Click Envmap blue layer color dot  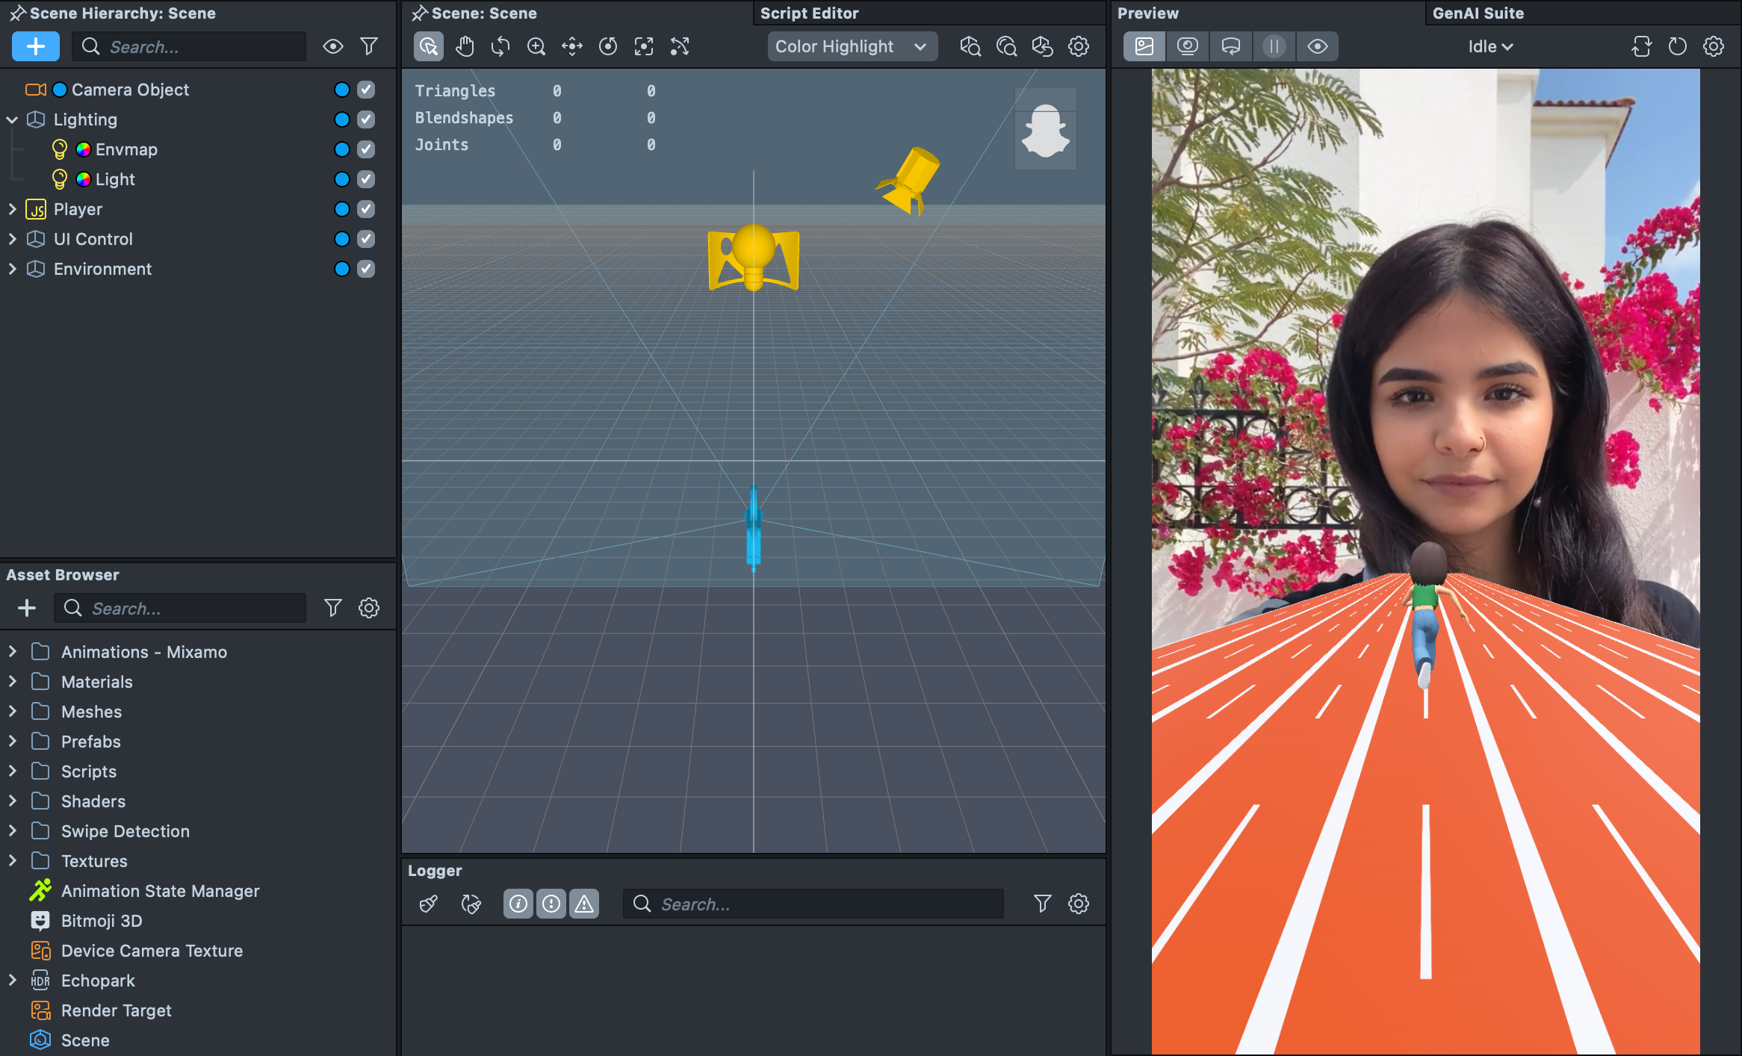pos(342,149)
